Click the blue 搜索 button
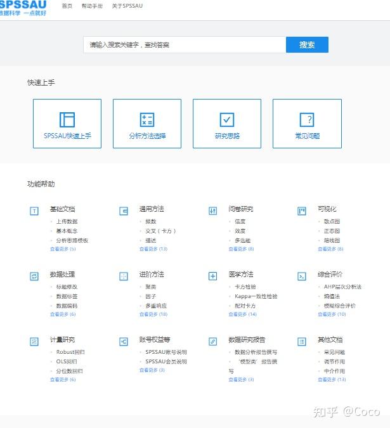The image size is (390, 428). [x=307, y=45]
